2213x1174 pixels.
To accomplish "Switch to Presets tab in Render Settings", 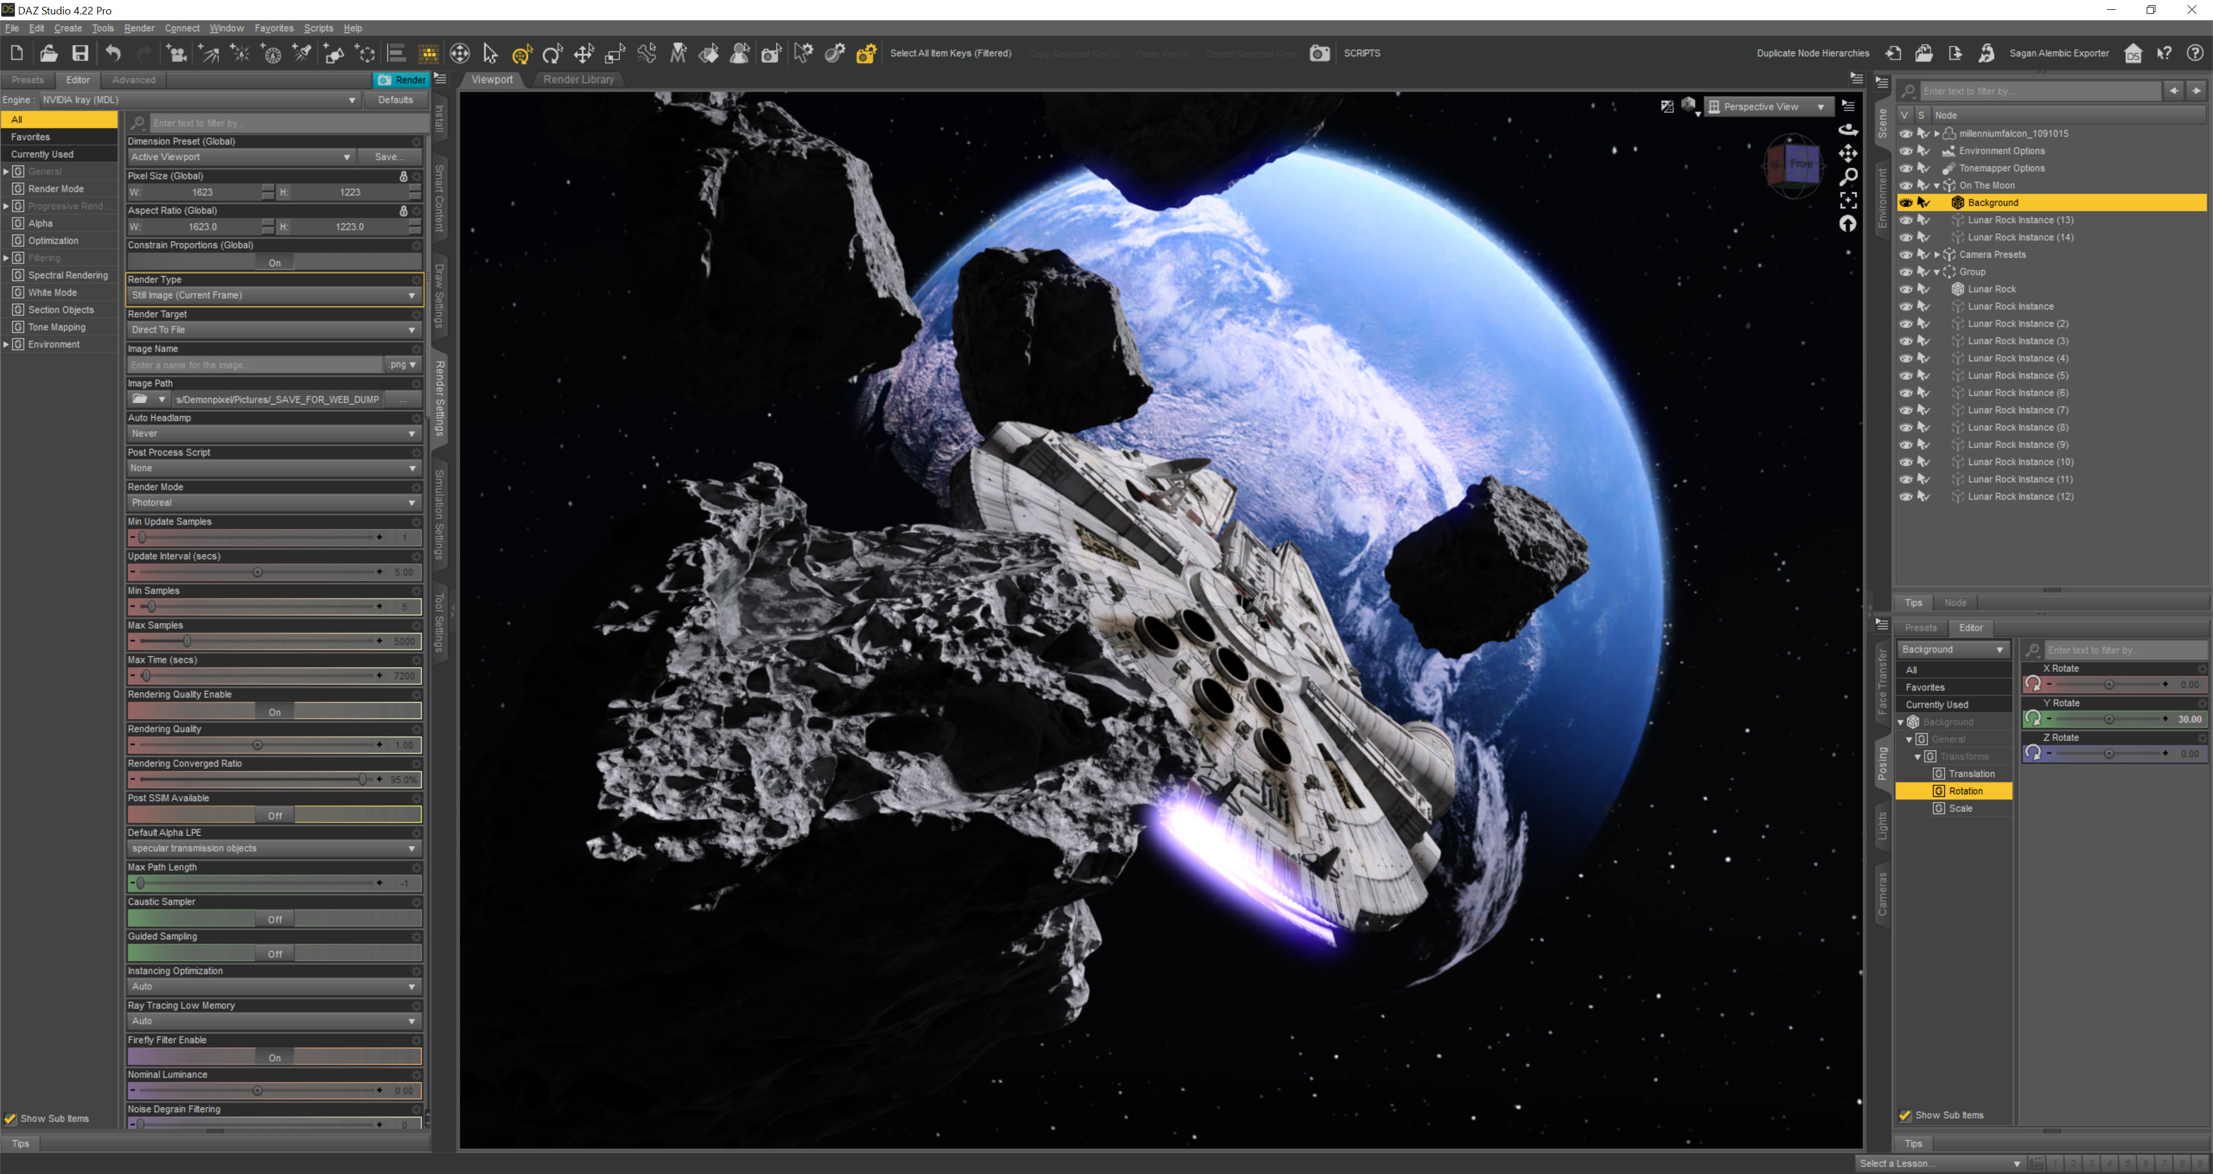I will pos(28,80).
